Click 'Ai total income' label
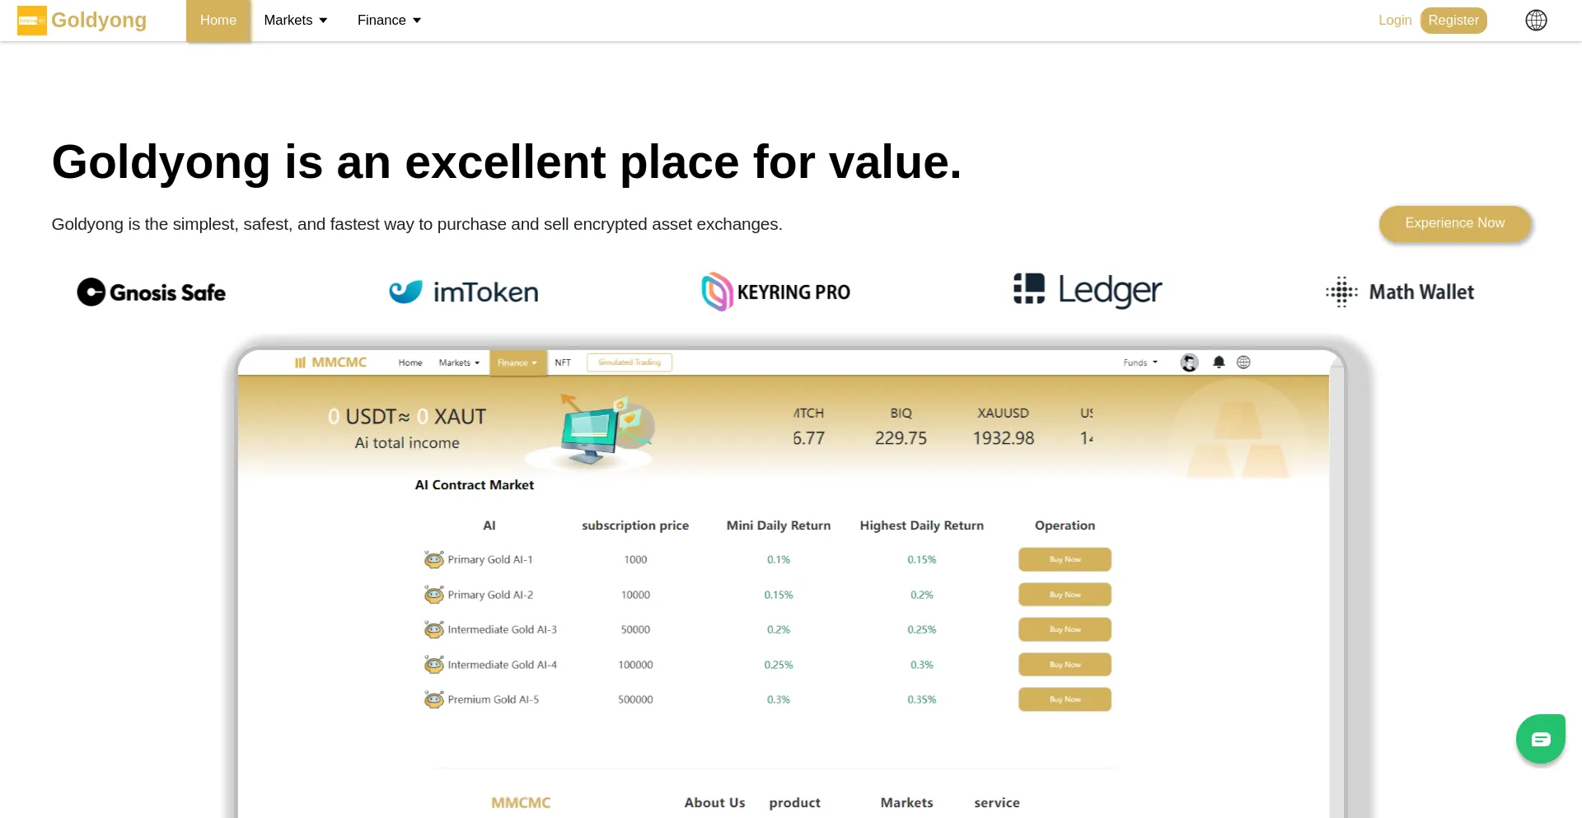The width and height of the screenshot is (1582, 818). [407, 443]
